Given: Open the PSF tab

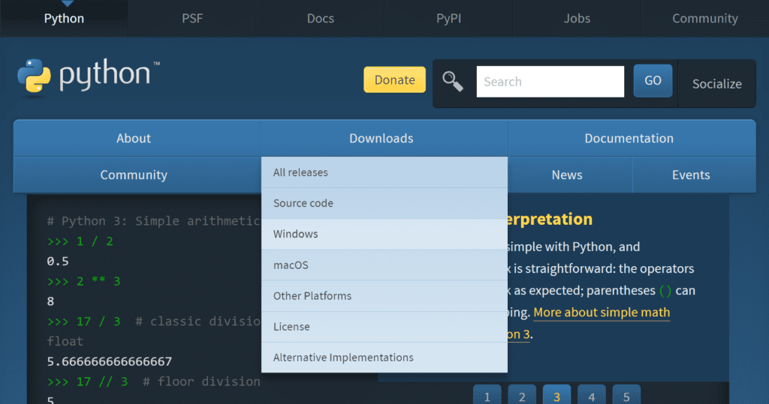Looking at the screenshot, I should click(192, 19).
